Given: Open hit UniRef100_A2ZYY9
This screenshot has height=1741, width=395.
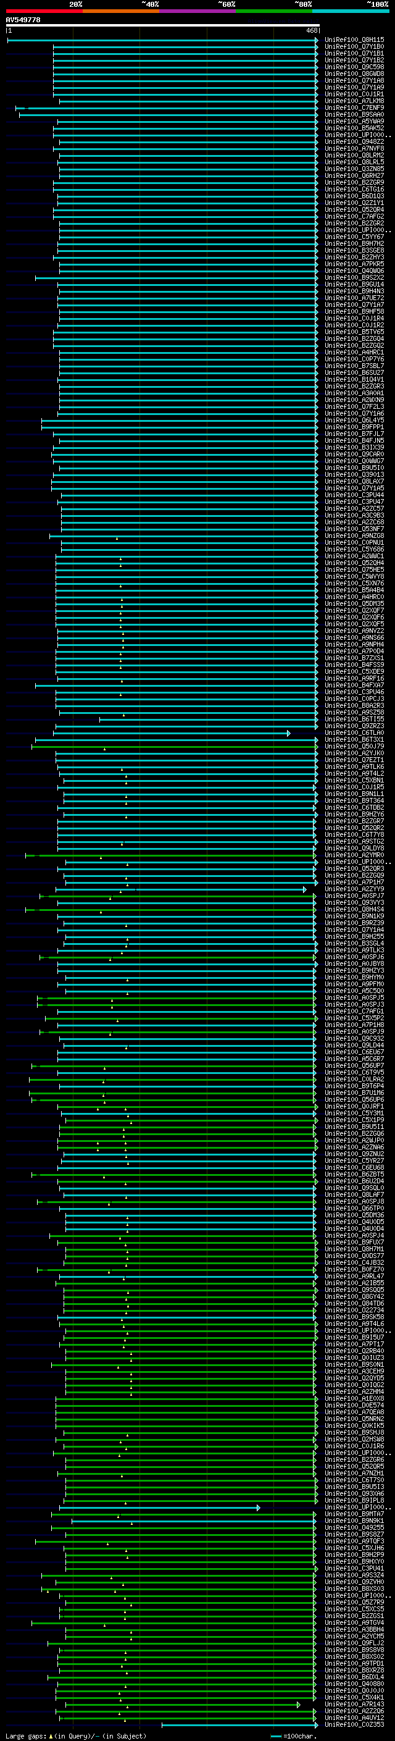Looking at the screenshot, I should 354,889.
